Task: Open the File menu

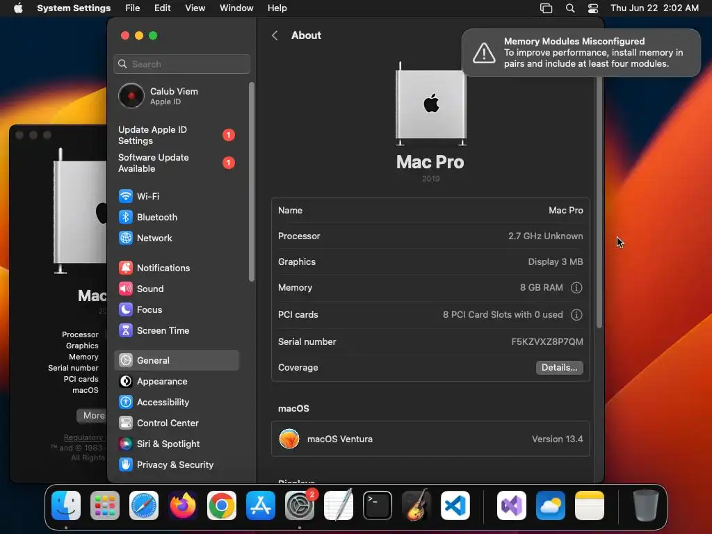Action: (x=133, y=8)
